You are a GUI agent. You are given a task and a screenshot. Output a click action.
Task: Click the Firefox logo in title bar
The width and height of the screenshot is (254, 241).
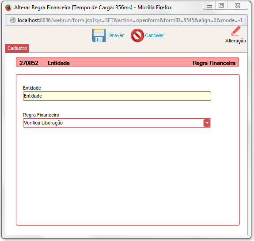(x=8, y=8)
